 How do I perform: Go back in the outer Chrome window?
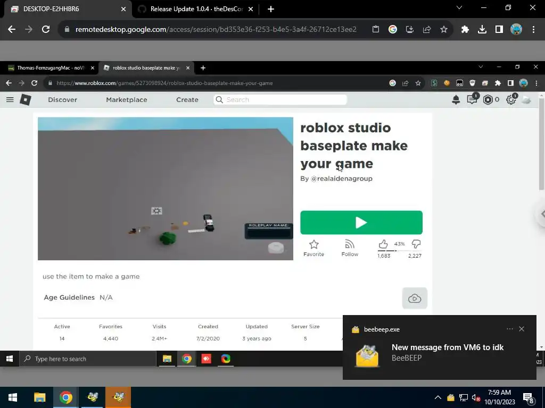point(12,30)
